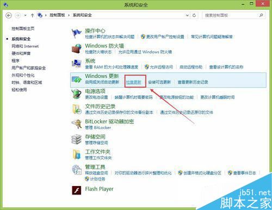Click 管理存储空间 link
Screen dimensions: 272x210
pyautogui.click(x=96, y=143)
